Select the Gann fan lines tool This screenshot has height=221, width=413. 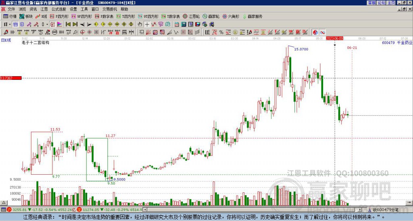click(148, 32)
